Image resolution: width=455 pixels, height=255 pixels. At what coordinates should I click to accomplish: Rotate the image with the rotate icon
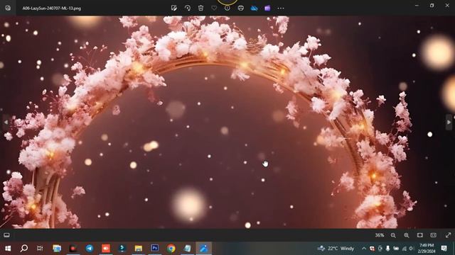click(x=188, y=8)
